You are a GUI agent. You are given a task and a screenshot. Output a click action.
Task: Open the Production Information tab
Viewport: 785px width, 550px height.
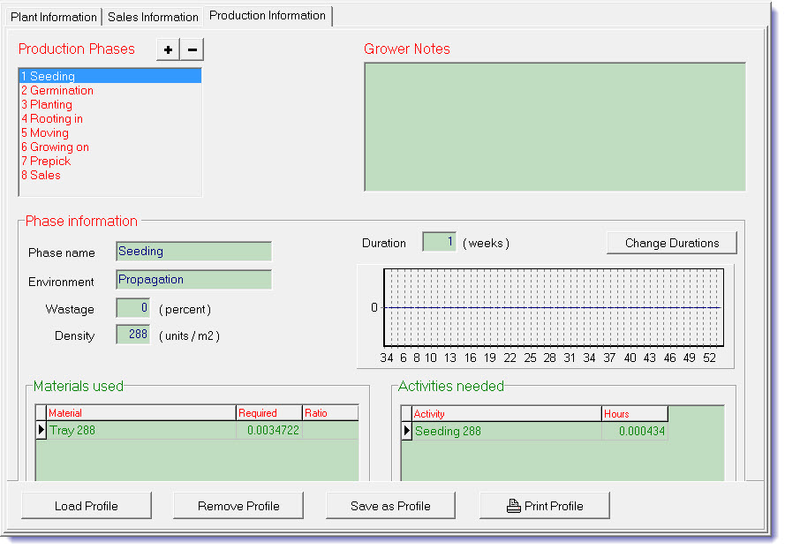tap(268, 16)
